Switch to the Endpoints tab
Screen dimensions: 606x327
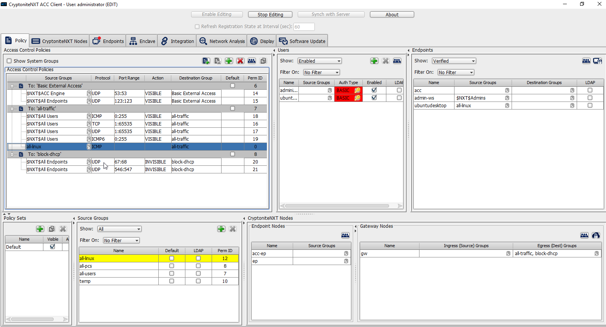(x=108, y=41)
